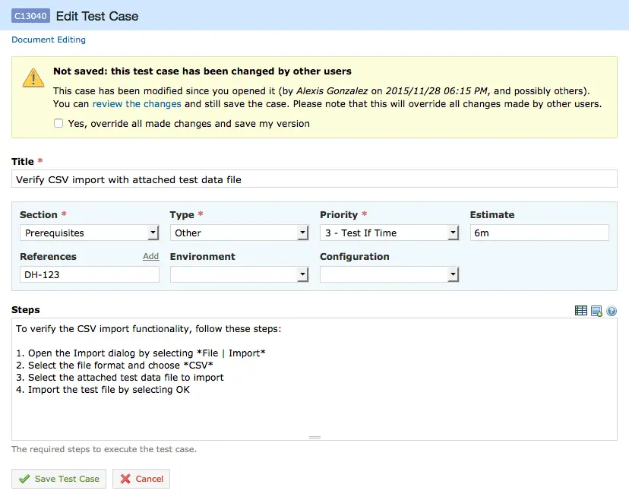Open the formatting help icon above Steps
629x497 pixels.
pos(612,311)
